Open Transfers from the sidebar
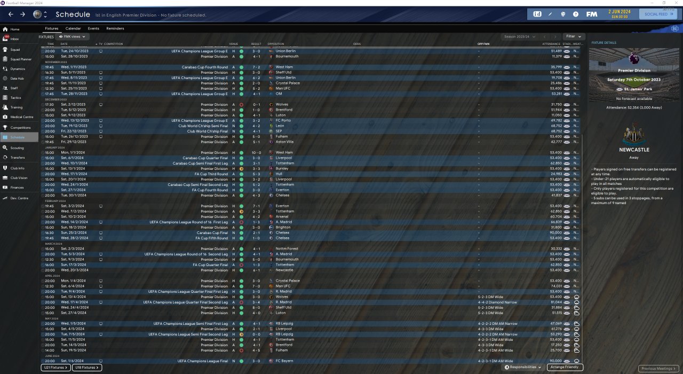The height and width of the screenshot is (374, 683). [17, 158]
